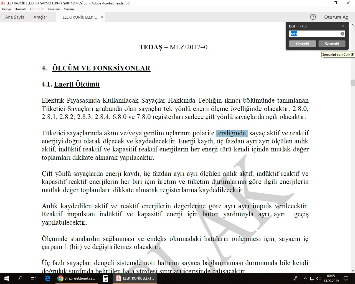Launch Microsoft Edge from taskbar
This screenshot has height=284, width=355.
click(x=47, y=278)
